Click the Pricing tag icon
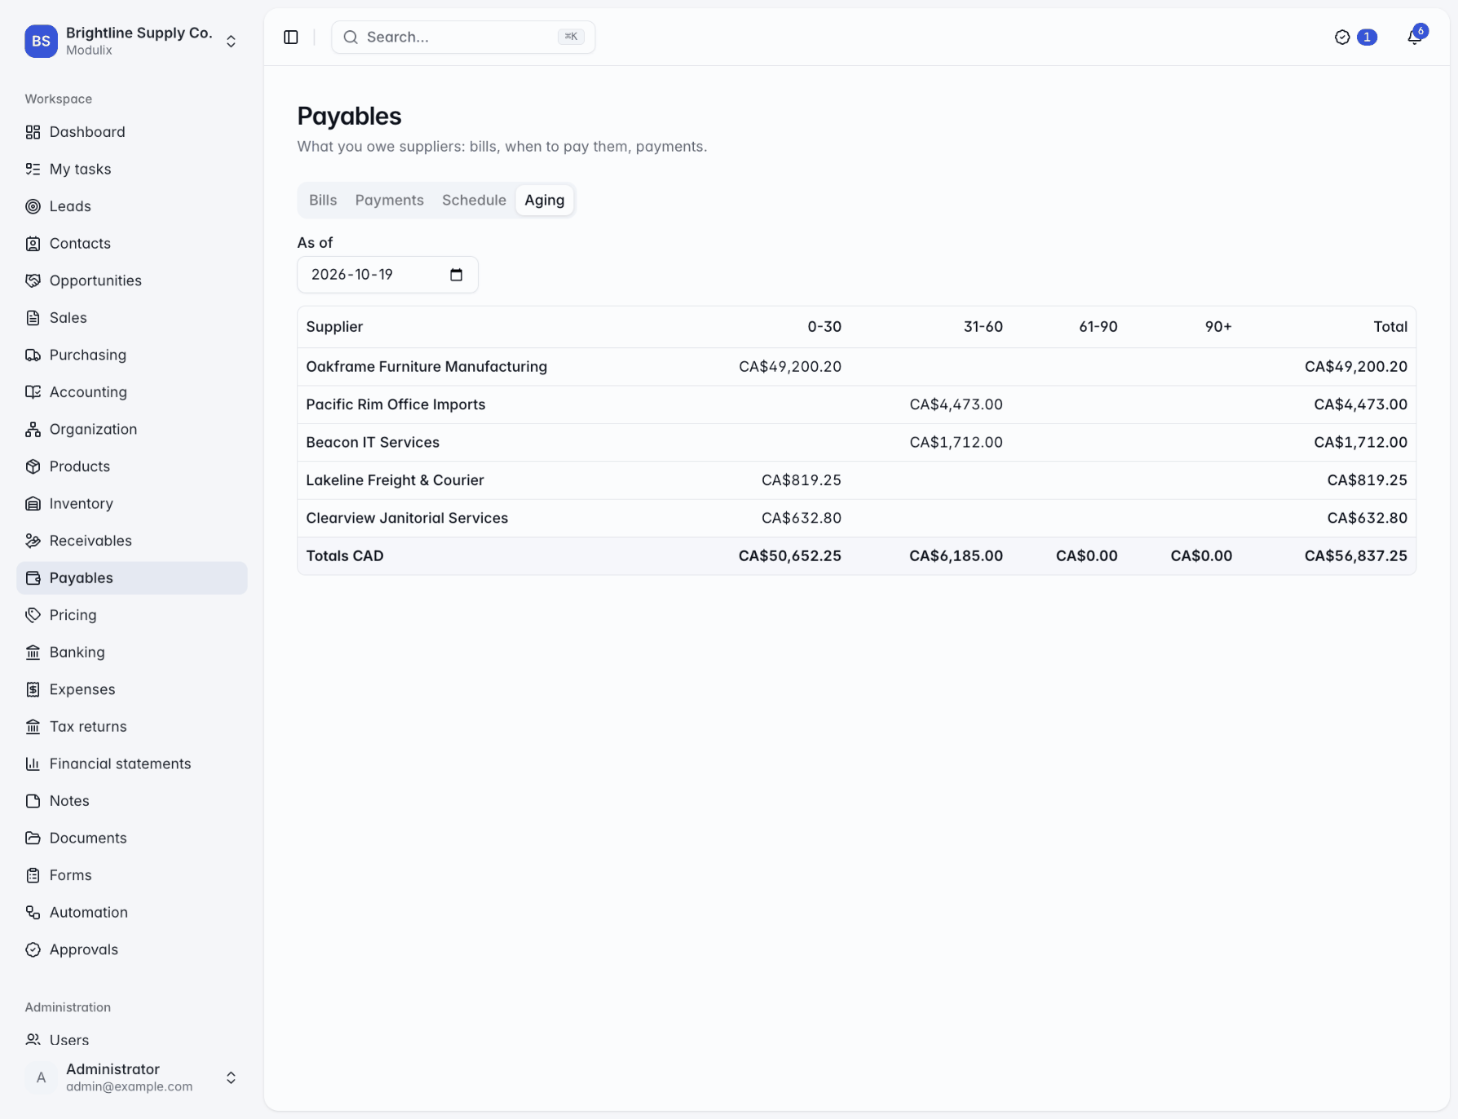This screenshot has width=1458, height=1119. pyautogui.click(x=33, y=615)
